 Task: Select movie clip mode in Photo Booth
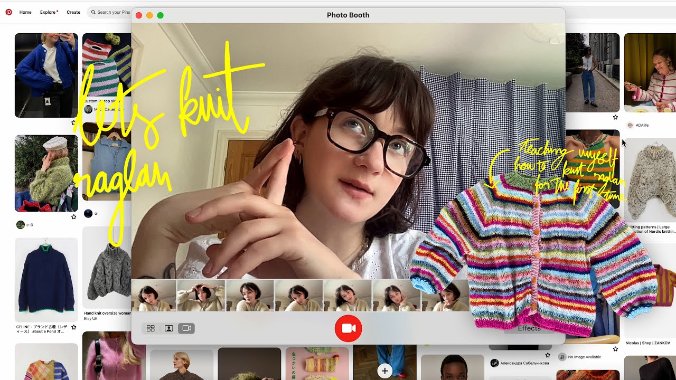pyautogui.click(x=186, y=328)
